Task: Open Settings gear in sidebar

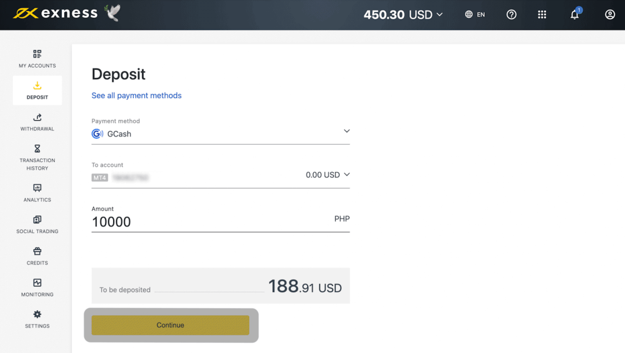Action: coord(37,319)
